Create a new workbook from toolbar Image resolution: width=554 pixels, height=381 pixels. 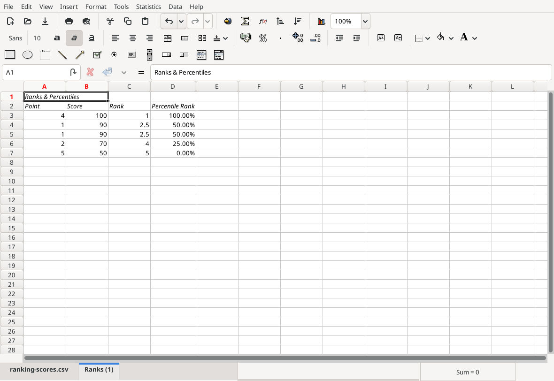click(x=10, y=21)
